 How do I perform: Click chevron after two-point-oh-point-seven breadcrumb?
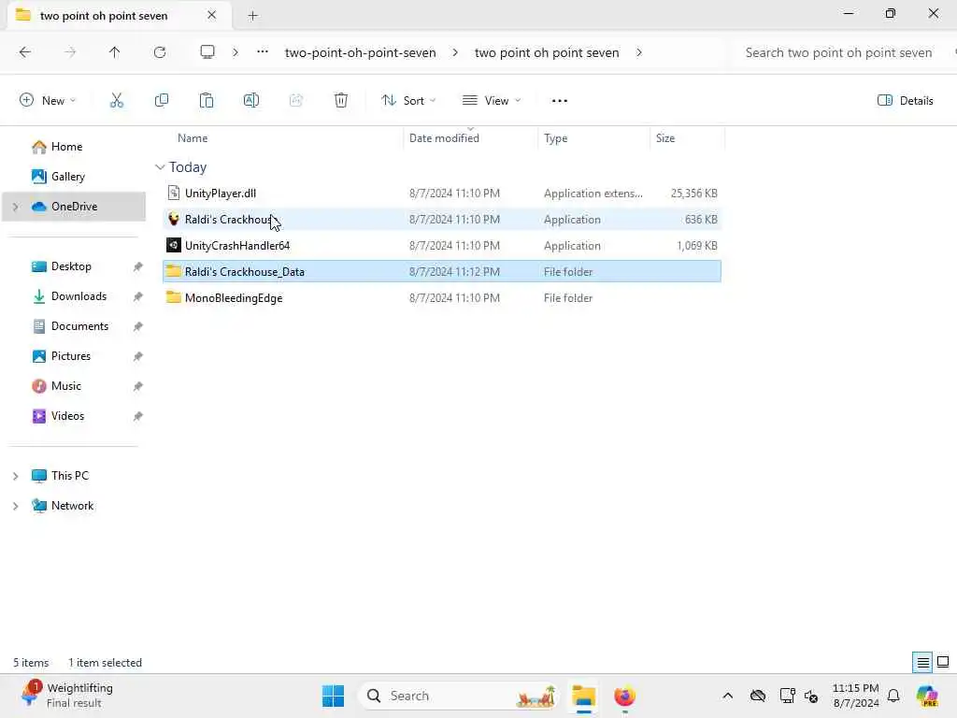(455, 52)
